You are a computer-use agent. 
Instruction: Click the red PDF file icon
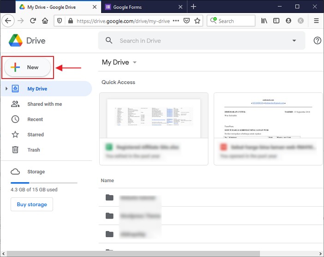(223, 147)
